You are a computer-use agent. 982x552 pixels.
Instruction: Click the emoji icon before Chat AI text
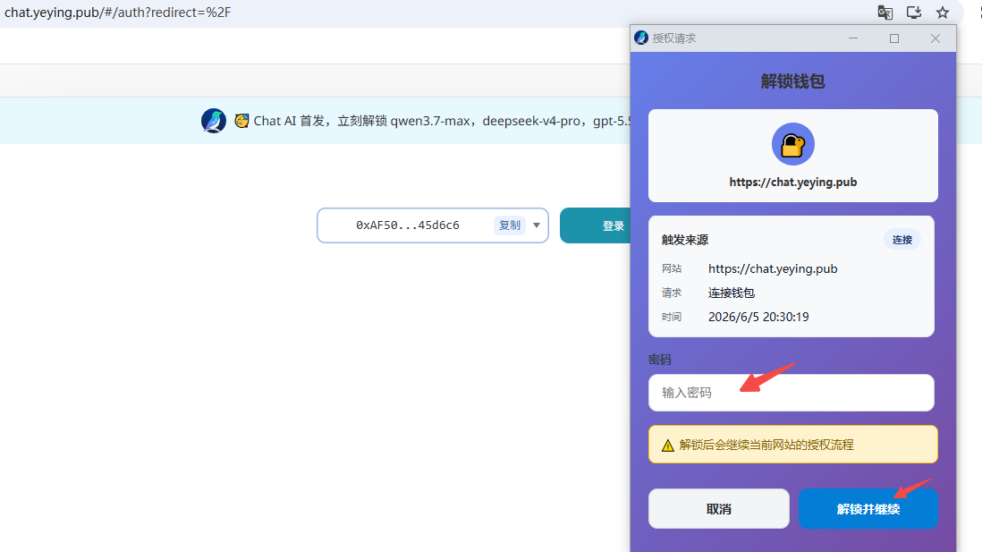[x=241, y=120]
